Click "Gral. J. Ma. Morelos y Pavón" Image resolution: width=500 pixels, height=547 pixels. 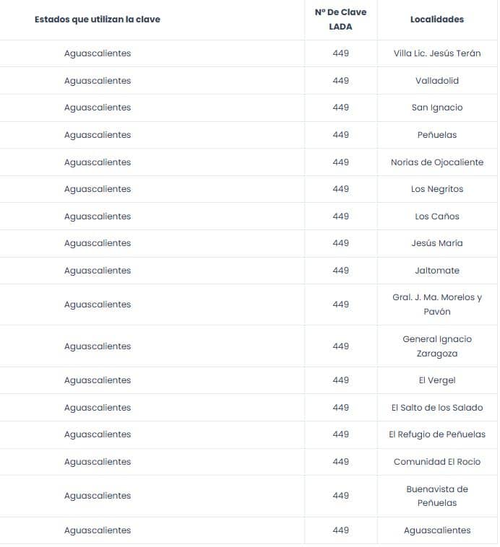tap(436, 305)
